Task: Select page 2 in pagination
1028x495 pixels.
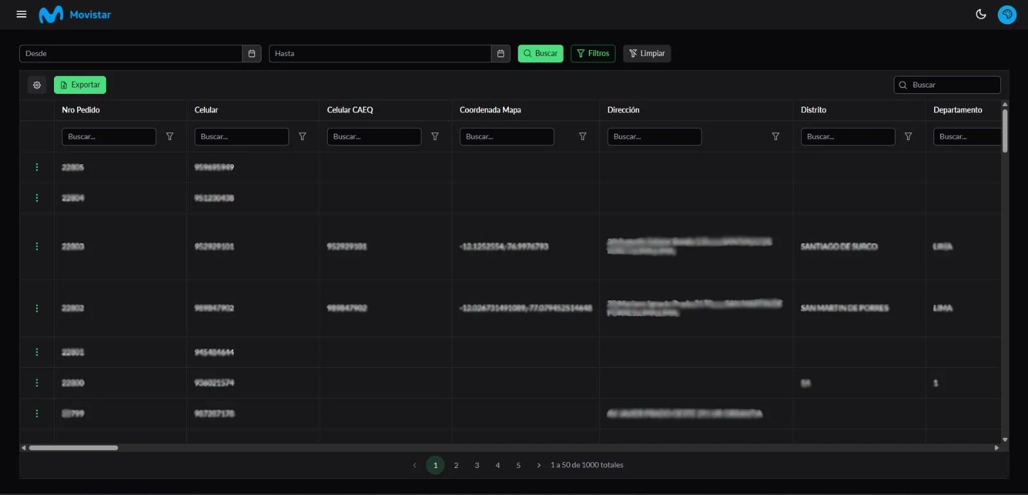Action: [456, 465]
